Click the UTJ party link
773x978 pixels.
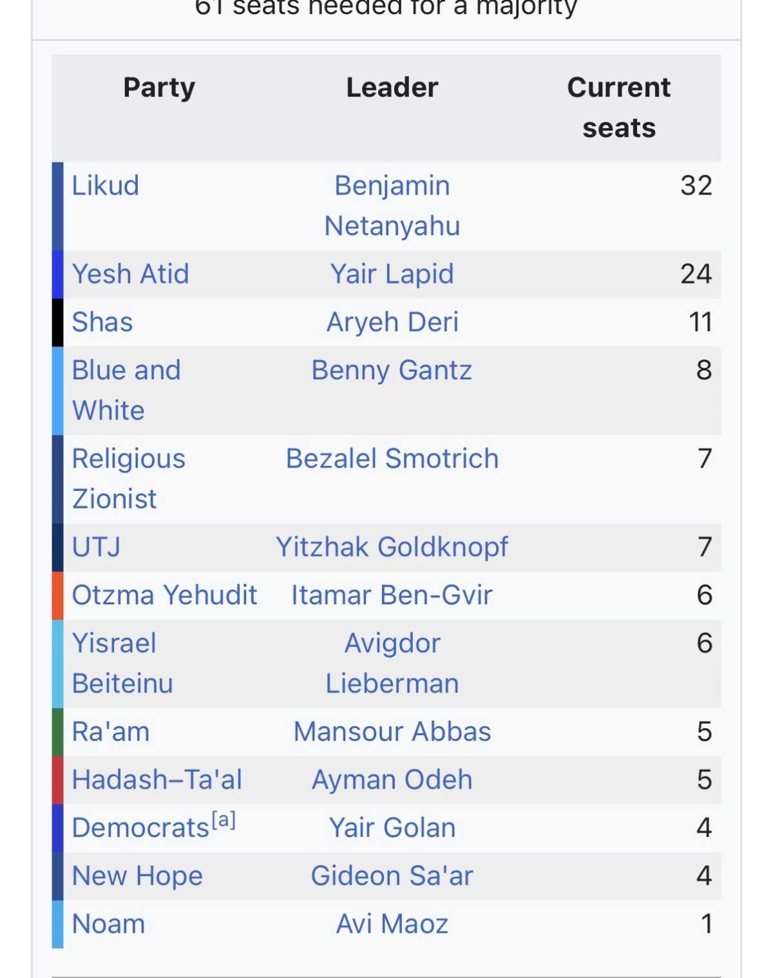coord(96,547)
